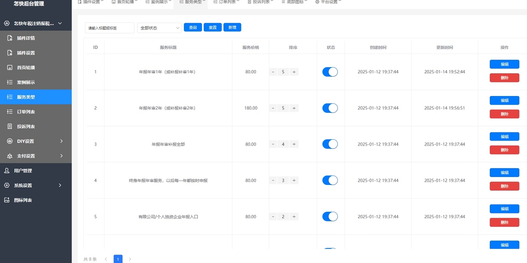Disable status of 年报年审补报全部

(x=330, y=144)
